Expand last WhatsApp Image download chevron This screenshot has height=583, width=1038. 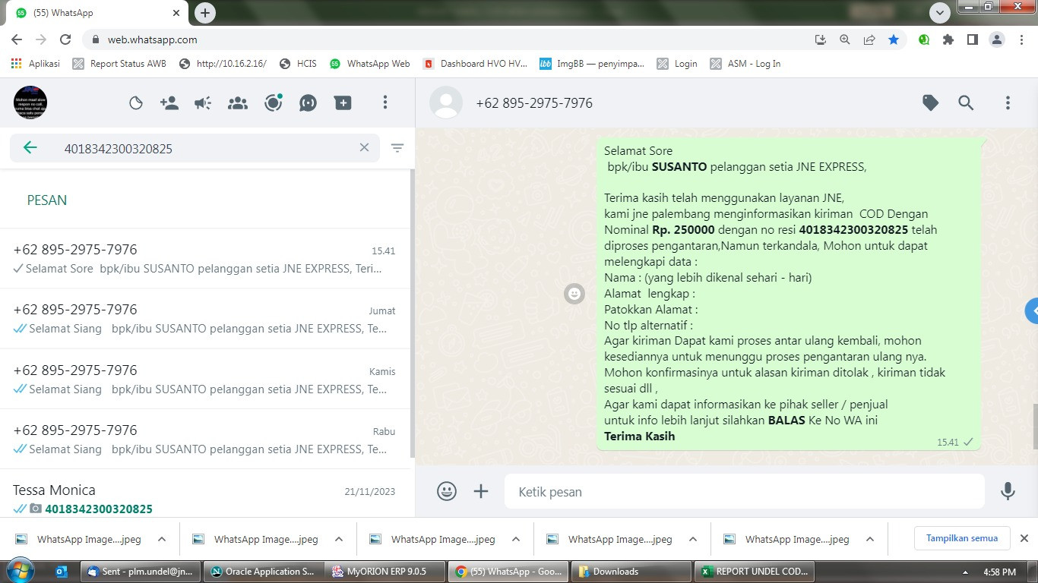point(870,539)
